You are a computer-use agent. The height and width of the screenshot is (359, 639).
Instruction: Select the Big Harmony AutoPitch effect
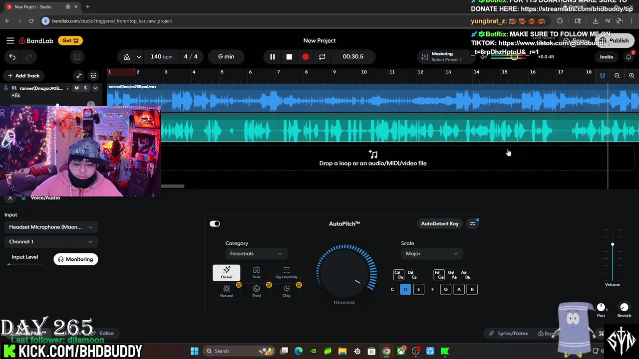287,273
